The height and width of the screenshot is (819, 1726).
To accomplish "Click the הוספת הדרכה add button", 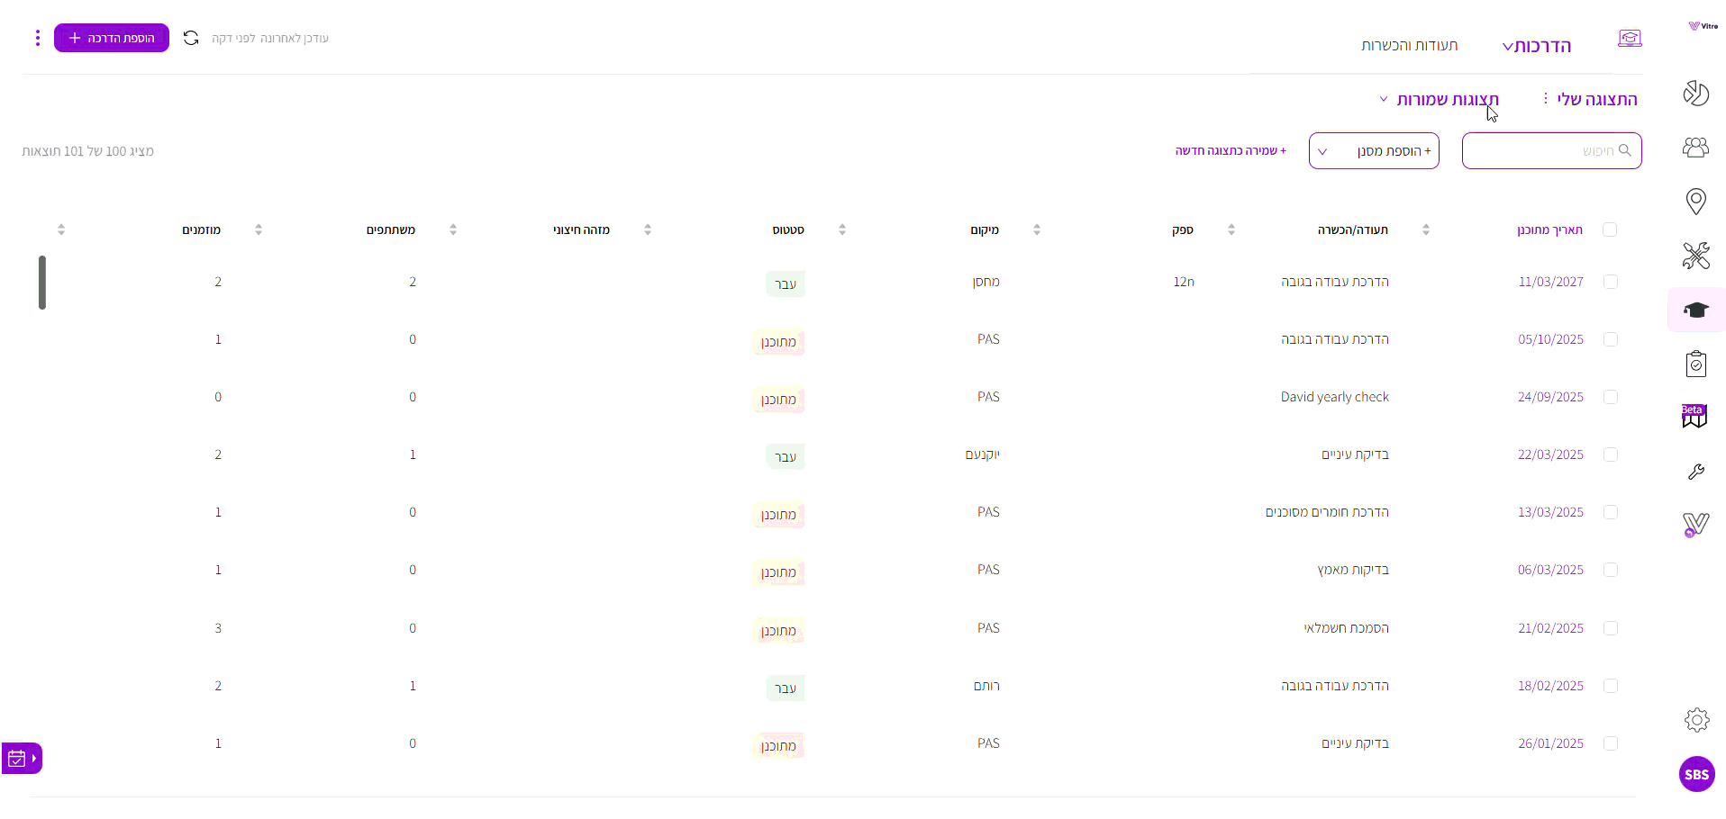I will [x=112, y=38].
